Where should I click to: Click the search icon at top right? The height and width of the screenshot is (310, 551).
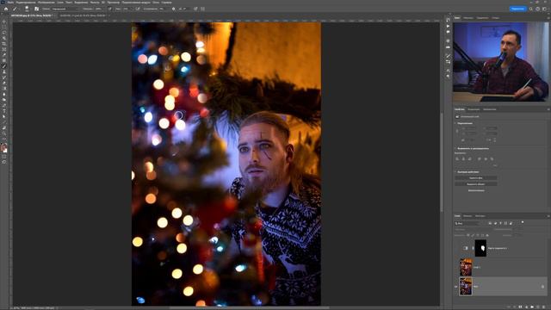point(531,9)
